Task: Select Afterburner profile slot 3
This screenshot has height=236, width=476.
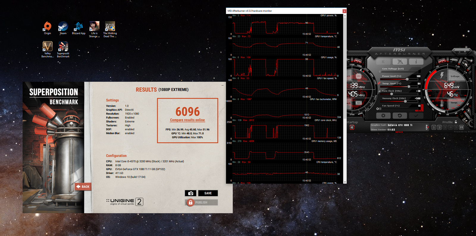Action: pos(445,127)
